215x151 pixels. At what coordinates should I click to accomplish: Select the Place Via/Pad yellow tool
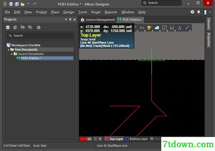coord(149,28)
